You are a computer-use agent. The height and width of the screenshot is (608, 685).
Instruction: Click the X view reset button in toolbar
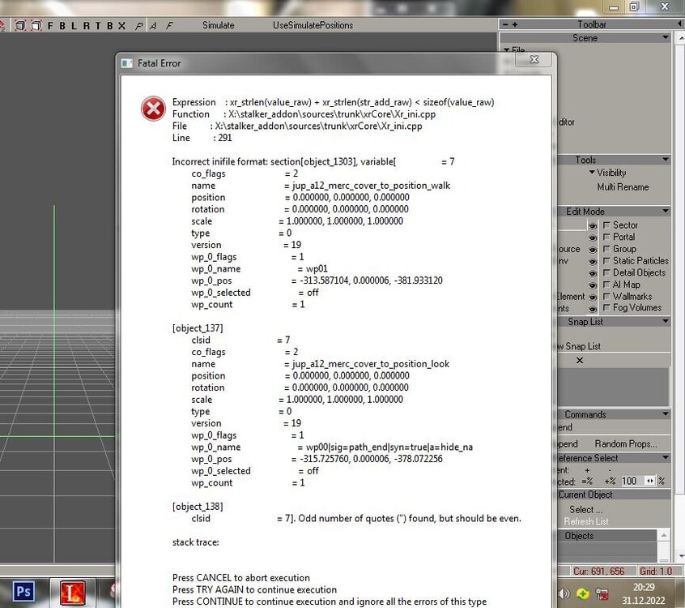tap(121, 25)
